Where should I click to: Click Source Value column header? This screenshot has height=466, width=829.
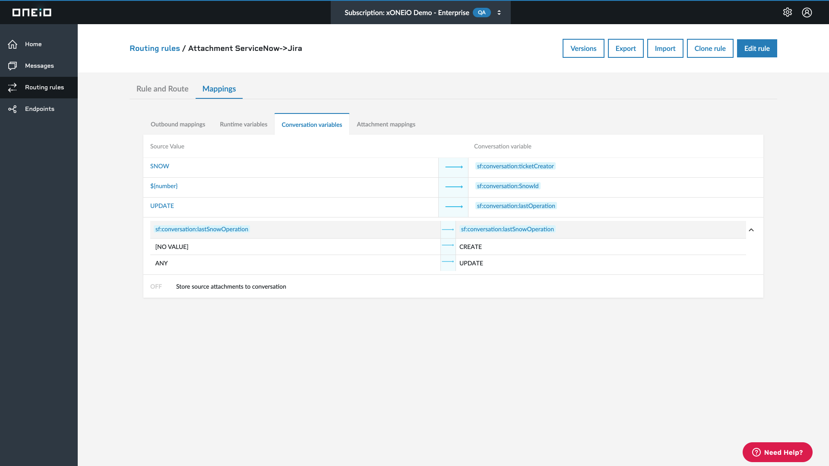[167, 146]
